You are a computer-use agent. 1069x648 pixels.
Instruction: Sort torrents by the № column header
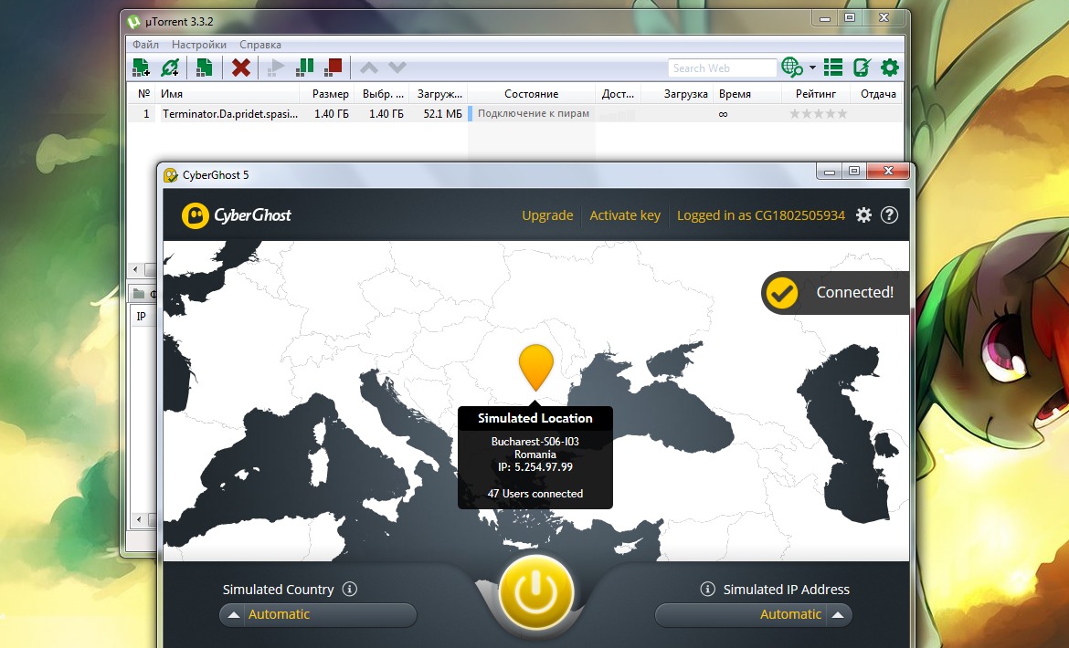(x=143, y=94)
